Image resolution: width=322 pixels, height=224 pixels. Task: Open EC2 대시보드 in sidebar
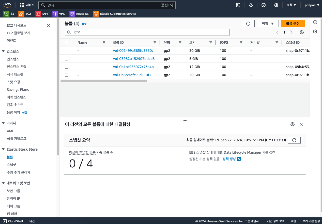coord(17,25)
